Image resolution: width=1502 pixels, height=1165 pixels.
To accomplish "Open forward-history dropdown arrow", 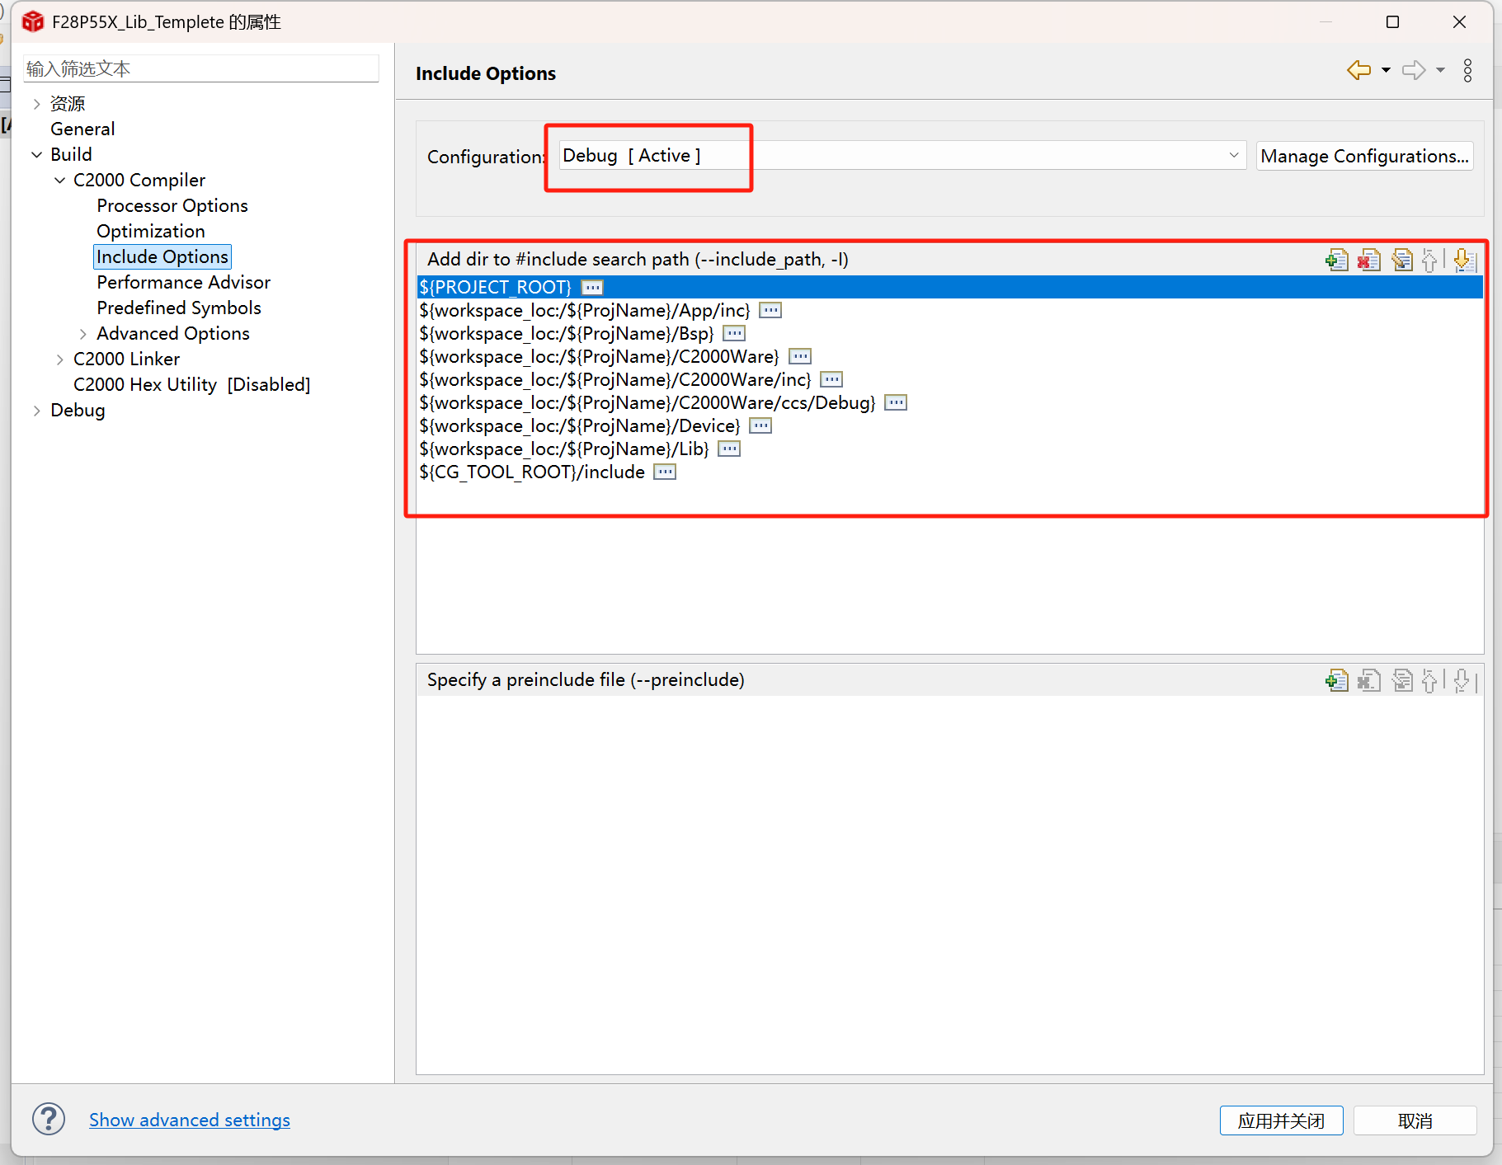I will coord(1440,71).
